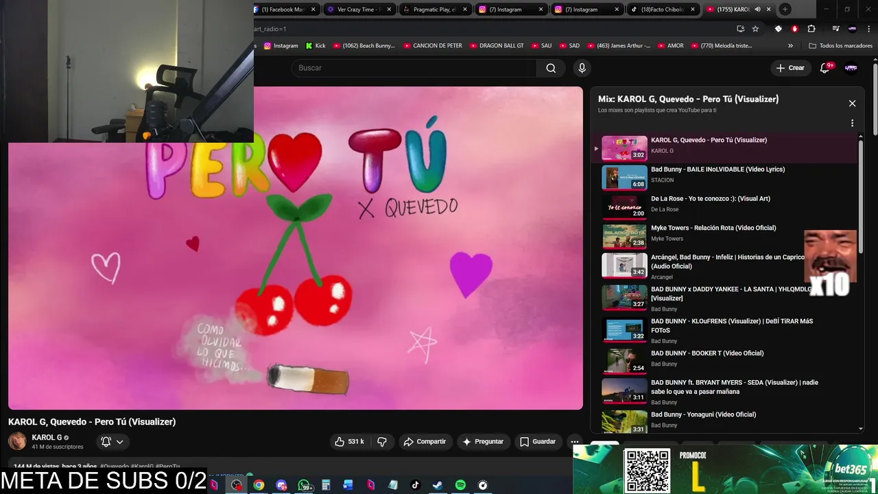
Task: Open YouTube notifications bell
Action: coord(825,68)
